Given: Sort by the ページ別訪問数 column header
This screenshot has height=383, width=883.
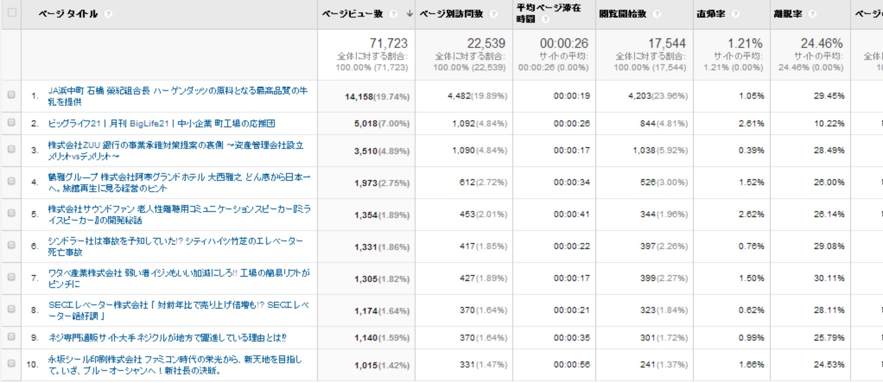Looking at the screenshot, I should (x=451, y=14).
